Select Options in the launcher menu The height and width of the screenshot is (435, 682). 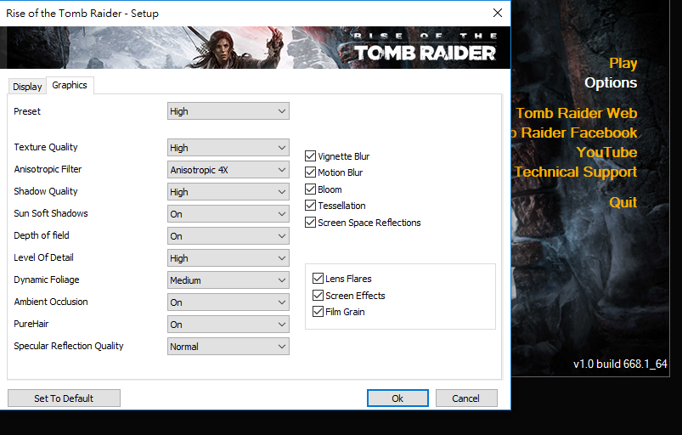pos(611,82)
